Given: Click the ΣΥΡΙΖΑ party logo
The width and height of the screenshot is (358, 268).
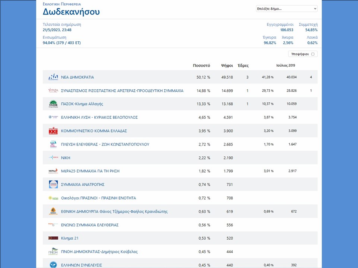Looking at the screenshot, I should [53, 90].
